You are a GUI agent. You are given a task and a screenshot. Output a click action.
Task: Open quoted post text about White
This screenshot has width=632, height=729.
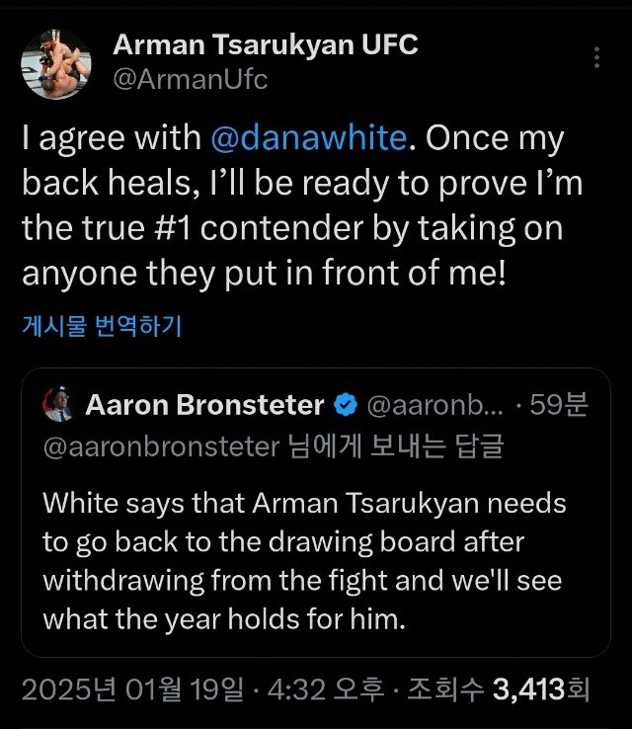tap(304, 561)
